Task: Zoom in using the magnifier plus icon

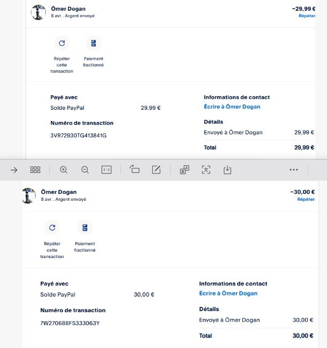Action: (64, 170)
